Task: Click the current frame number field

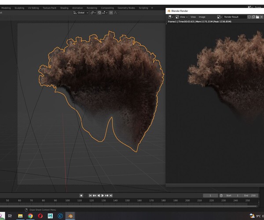Action: coord(210,195)
